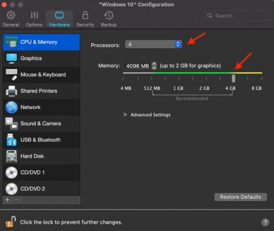Select the Hardware chip icon
This screenshot has width=274, height=231.
(59, 15)
